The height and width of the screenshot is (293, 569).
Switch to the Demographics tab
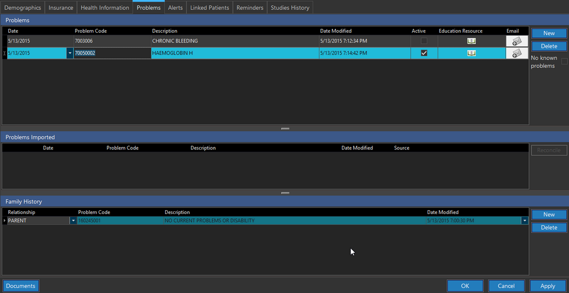tap(22, 8)
